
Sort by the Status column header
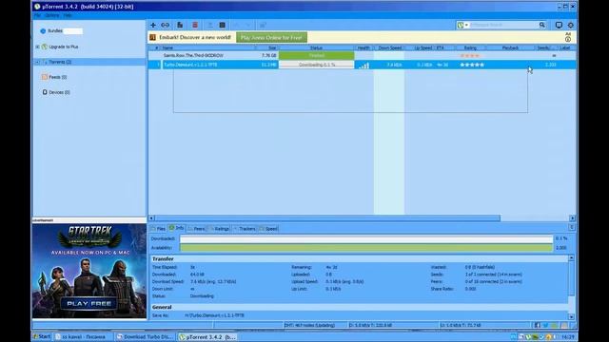[316, 47]
